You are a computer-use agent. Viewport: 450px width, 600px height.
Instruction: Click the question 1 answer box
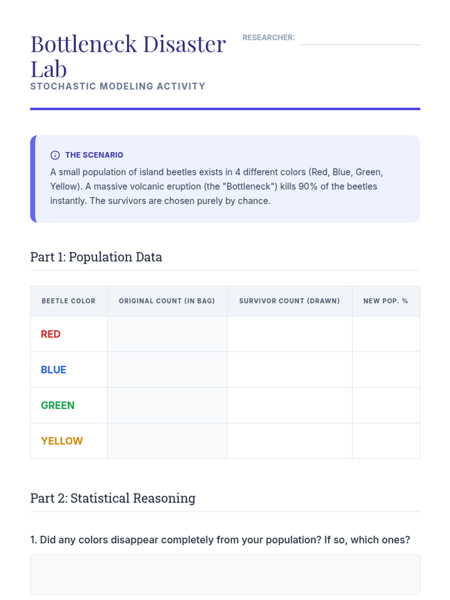coord(225,574)
